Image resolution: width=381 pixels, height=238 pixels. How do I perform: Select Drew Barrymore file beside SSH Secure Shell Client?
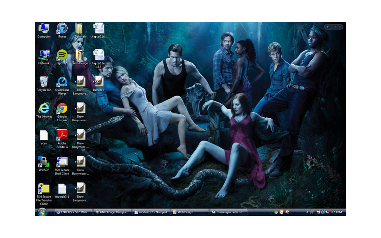coord(80,166)
